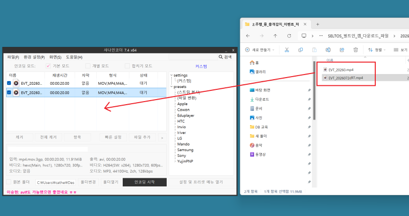Delete the selected file with trash icon

pyautogui.click(x=355, y=50)
